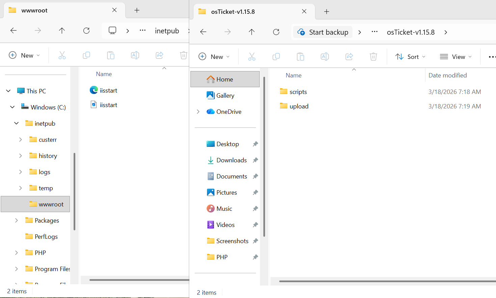Add a new tab in wwwroot window

137,10
